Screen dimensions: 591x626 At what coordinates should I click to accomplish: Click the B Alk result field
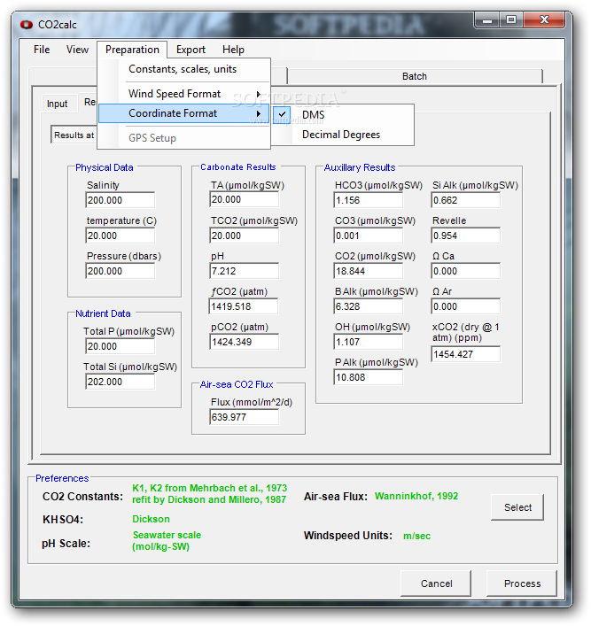pos(369,306)
